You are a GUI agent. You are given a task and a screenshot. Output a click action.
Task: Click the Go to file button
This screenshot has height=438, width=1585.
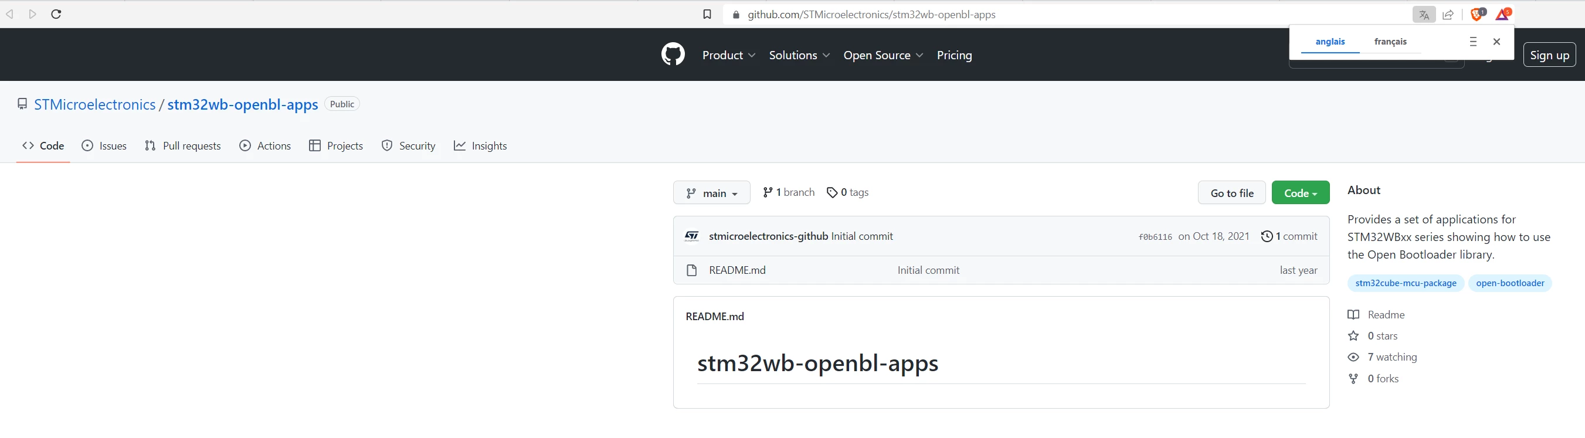pos(1231,192)
